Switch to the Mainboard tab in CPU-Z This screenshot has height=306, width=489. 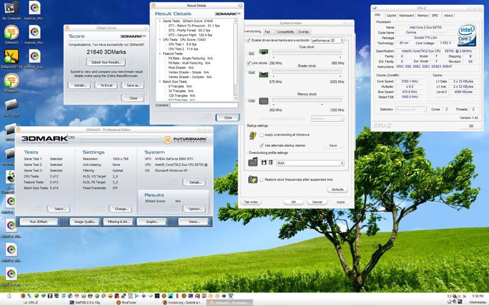[x=406, y=15]
